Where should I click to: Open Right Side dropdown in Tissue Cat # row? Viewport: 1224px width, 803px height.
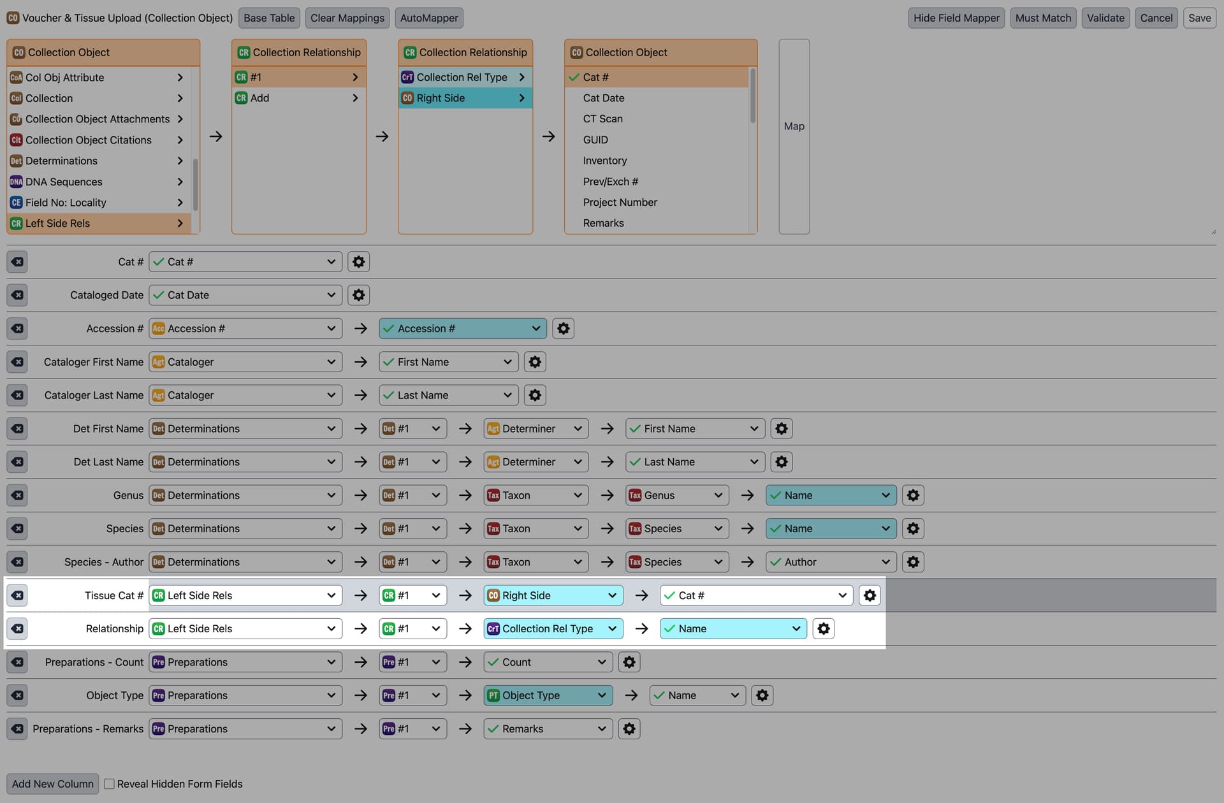coord(552,595)
